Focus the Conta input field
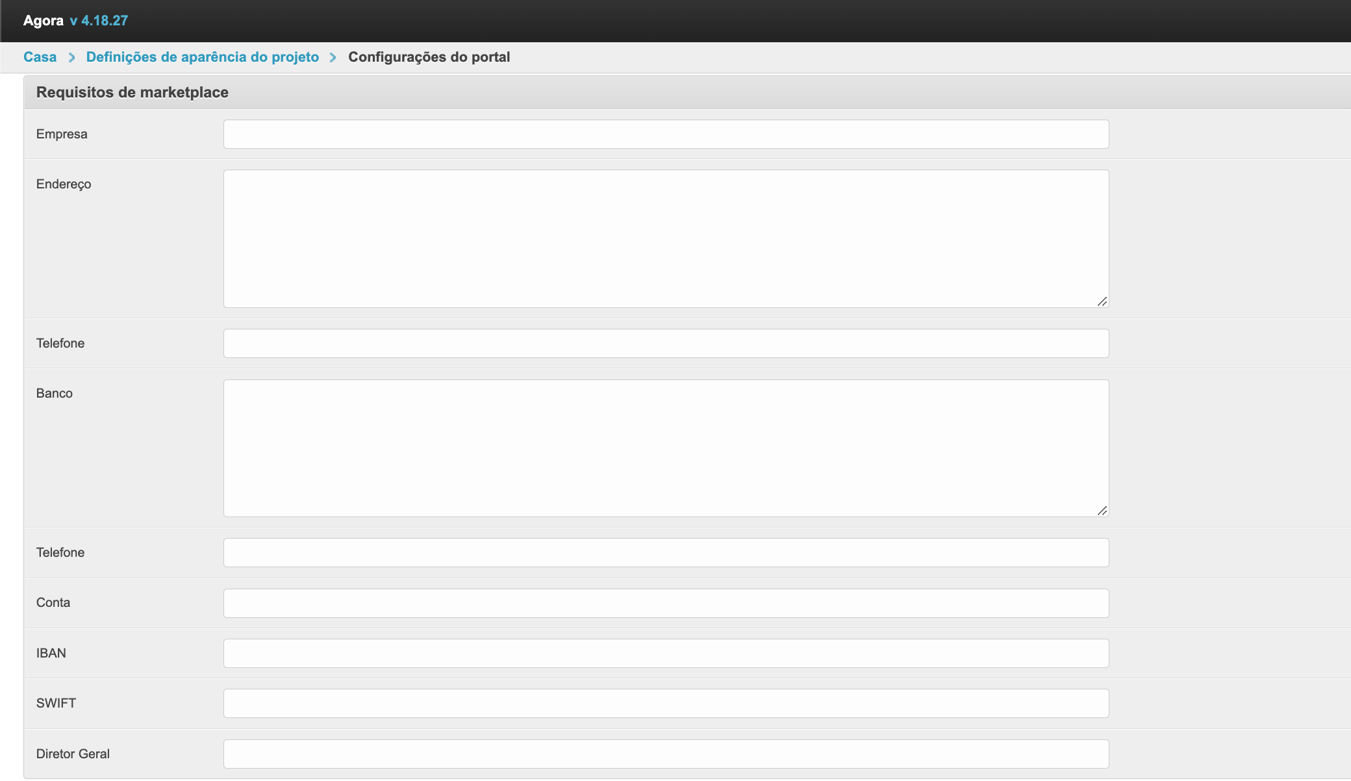 click(666, 603)
